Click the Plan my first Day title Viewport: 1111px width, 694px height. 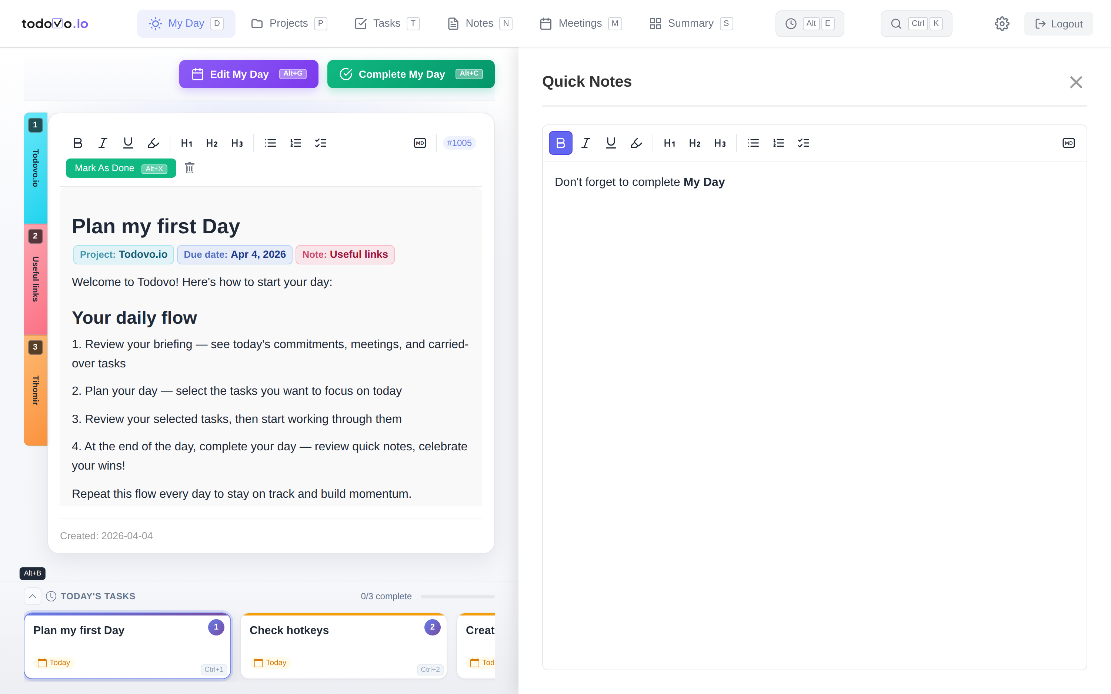click(x=156, y=226)
